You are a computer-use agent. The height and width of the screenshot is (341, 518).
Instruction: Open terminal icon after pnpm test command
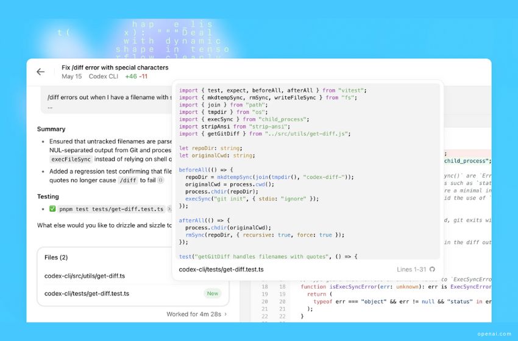pyautogui.click(x=169, y=209)
